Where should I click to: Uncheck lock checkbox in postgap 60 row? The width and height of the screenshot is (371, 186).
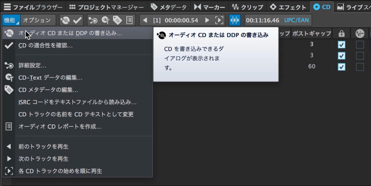341,67
